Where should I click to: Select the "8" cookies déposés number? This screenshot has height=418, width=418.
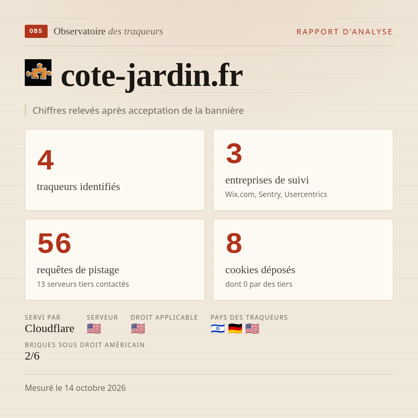pyautogui.click(x=234, y=243)
